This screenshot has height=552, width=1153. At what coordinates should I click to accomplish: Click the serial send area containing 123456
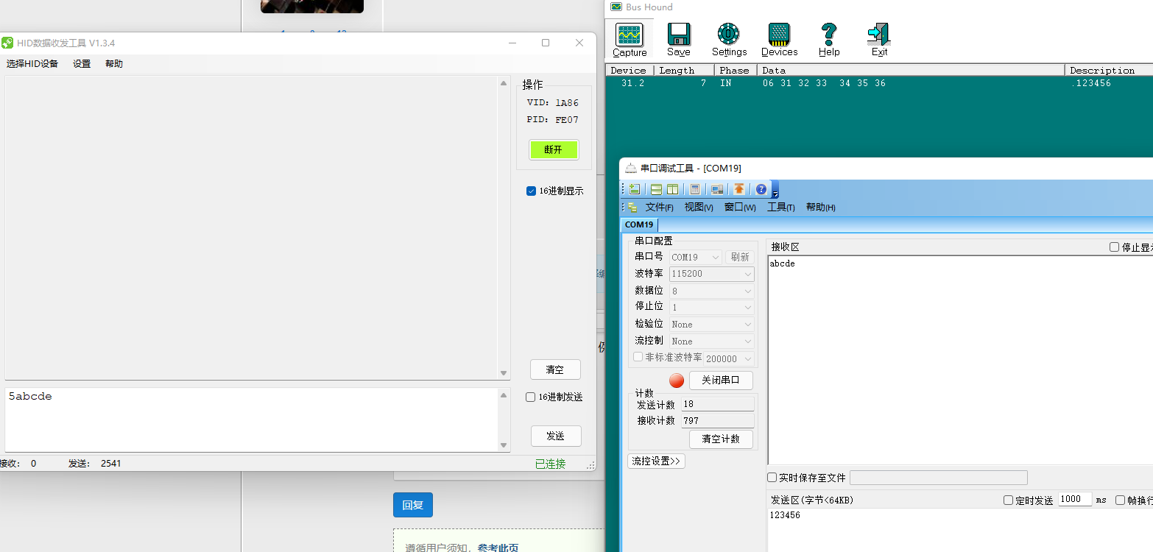pos(959,530)
